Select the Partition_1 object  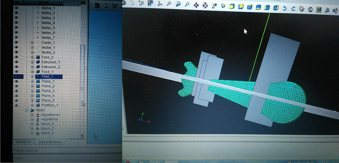[50, 105]
